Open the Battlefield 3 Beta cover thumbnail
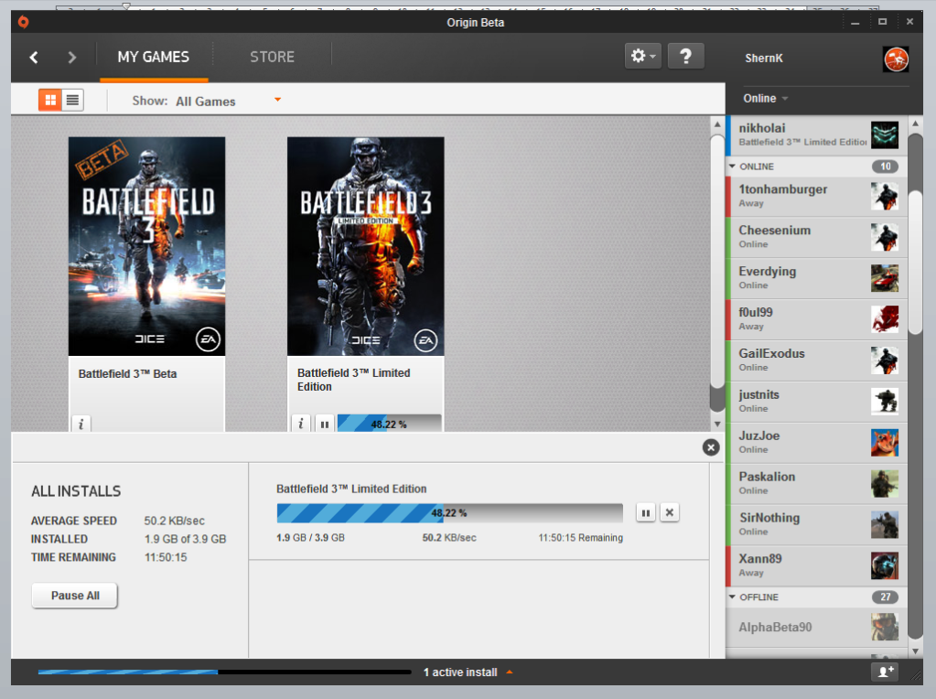936x699 pixels. [146, 246]
